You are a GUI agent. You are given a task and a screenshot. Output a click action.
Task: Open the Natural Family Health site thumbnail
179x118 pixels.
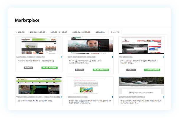(39, 45)
